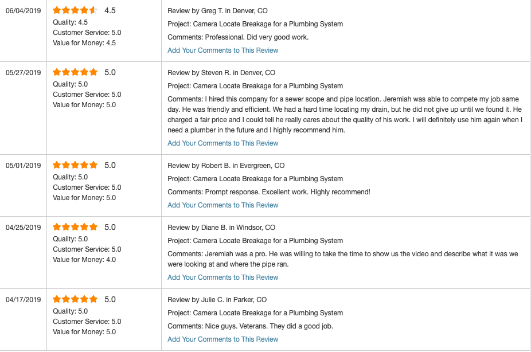Add your comments to Diane B.'s review
The height and width of the screenshot is (352, 531).
(222, 277)
